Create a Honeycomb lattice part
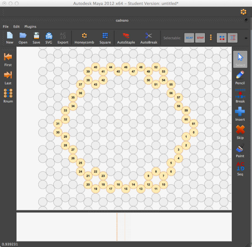The height and width of the screenshot is (247, 252). (x=84, y=36)
